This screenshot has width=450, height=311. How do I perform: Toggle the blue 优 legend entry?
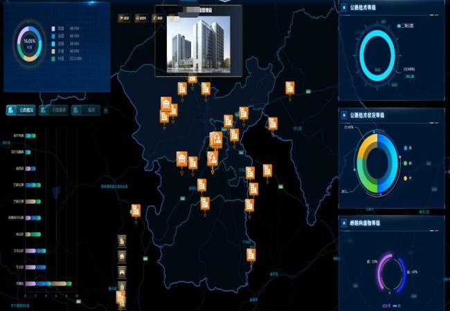tap(406, 147)
